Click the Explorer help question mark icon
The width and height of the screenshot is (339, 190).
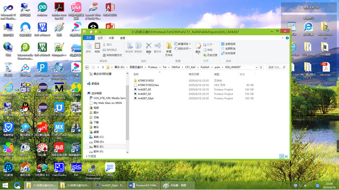[x=287, y=38]
